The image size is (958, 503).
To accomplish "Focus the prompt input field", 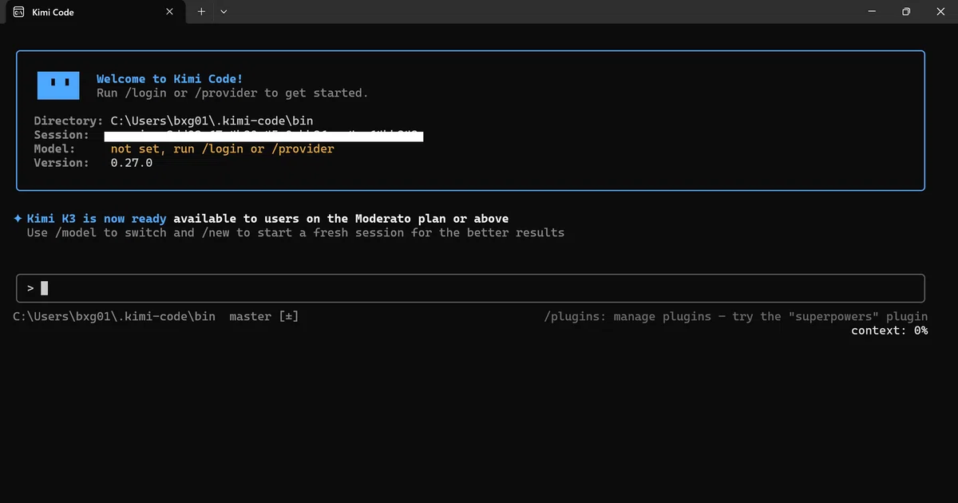I will click(x=470, y=288).
